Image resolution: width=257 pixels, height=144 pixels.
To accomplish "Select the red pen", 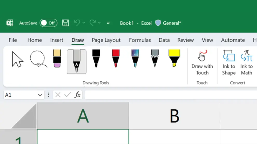I will coord(116,59).
